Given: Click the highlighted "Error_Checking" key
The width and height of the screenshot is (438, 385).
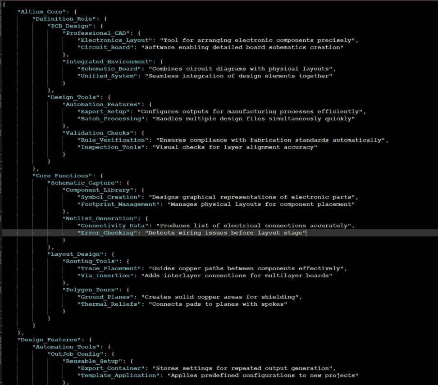Looking at the screenshot, I should coord(107,233).
